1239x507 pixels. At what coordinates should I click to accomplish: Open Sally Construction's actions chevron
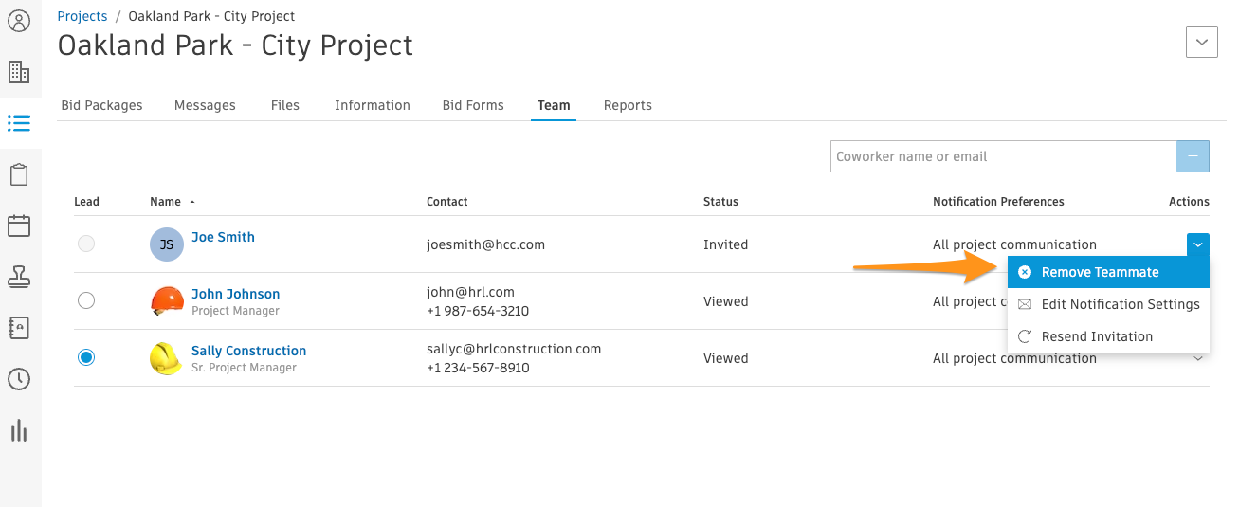tap(1198, 358)
